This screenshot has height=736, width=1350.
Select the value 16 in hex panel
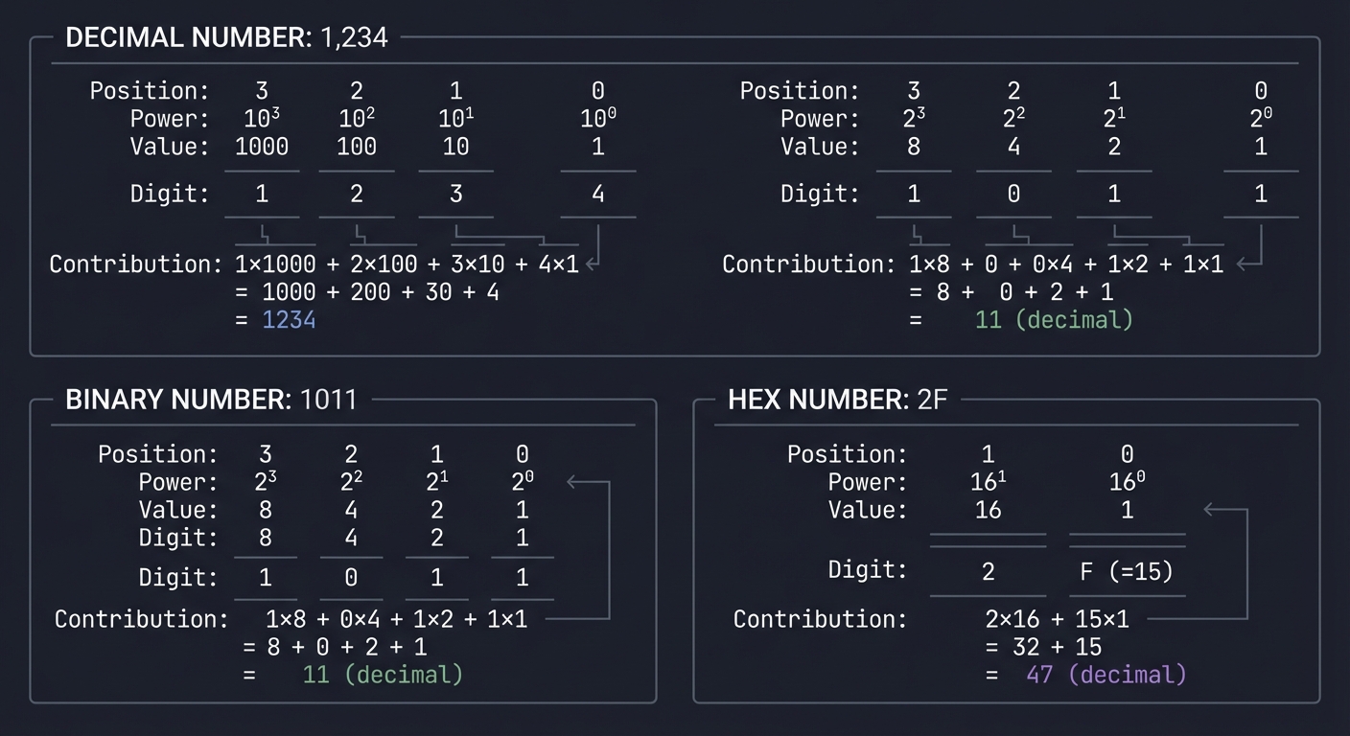click(x=988, y=510)
